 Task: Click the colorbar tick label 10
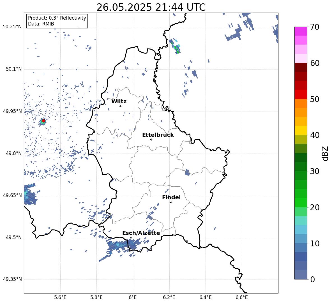315,243
